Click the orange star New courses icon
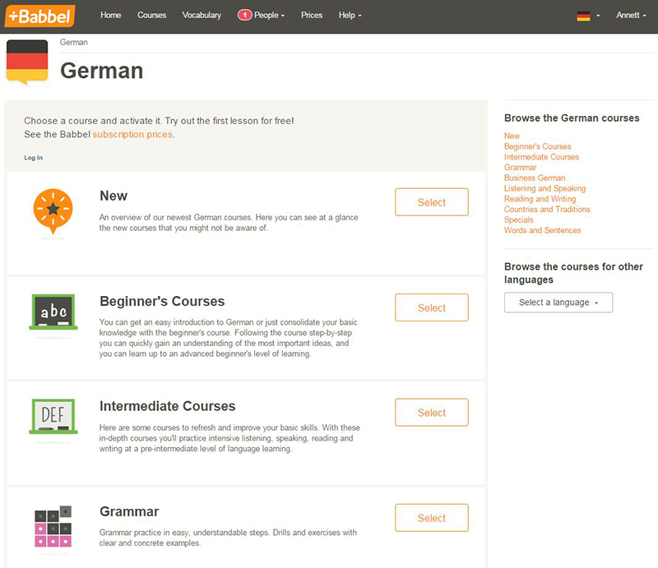Image resolution: width=658 pixels, height=568 pixels. (x=53, y=211)
